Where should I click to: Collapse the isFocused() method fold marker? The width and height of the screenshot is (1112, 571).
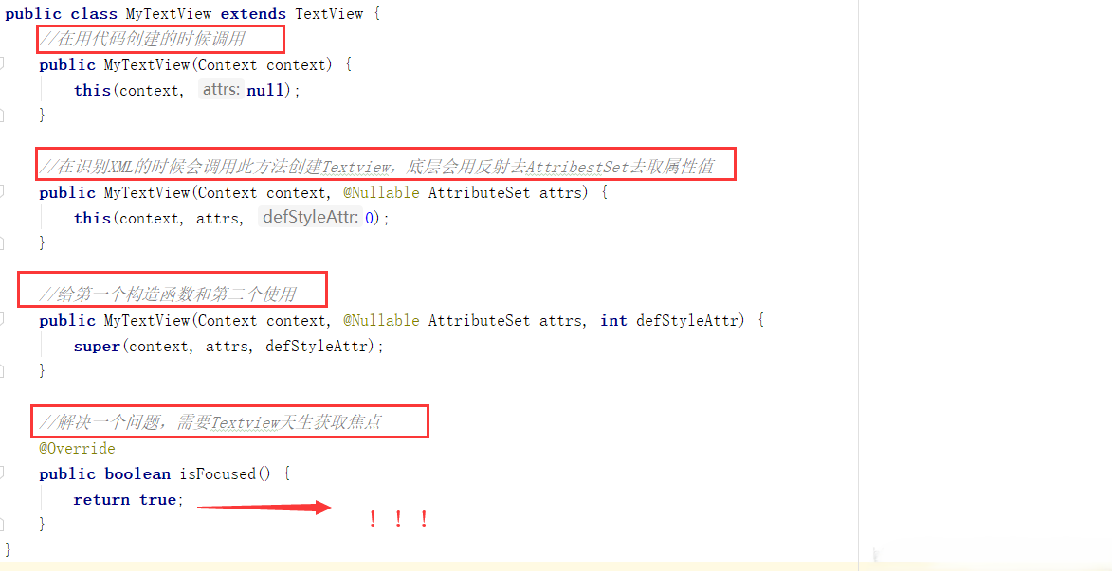1,473
